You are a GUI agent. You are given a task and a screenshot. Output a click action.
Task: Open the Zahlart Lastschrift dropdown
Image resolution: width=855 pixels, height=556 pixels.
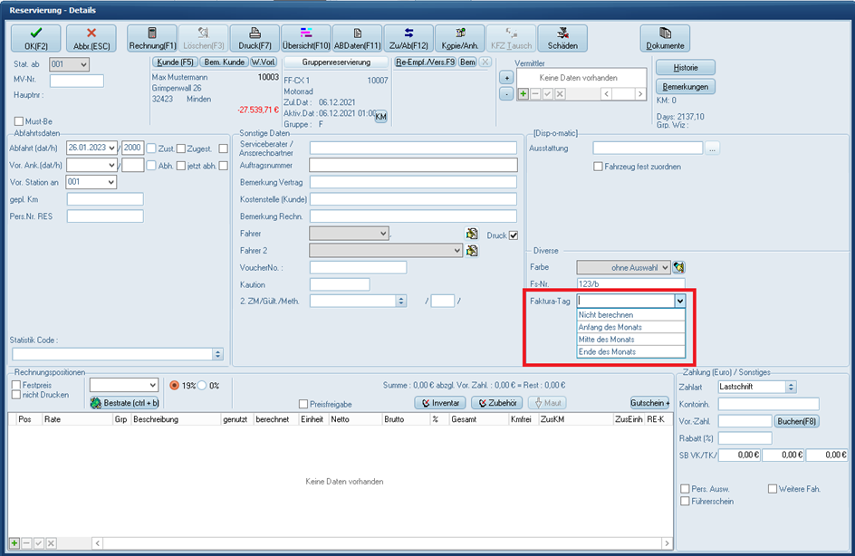791,387
